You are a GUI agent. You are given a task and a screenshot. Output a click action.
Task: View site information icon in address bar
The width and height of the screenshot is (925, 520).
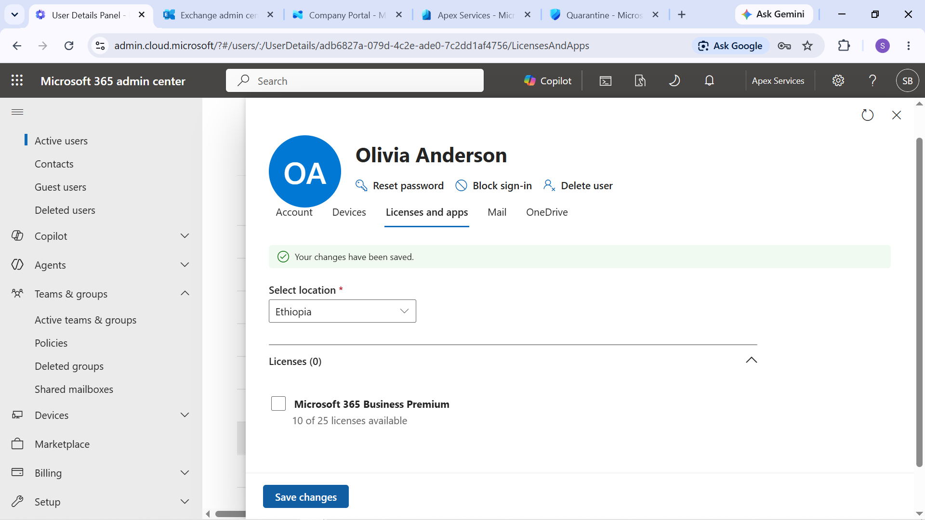tap(100, 46)
